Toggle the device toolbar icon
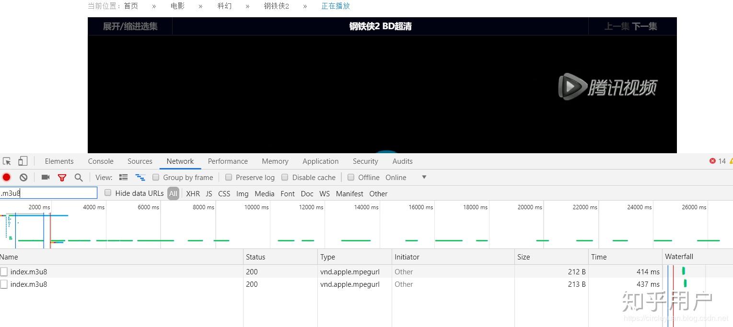 [23, 161]
